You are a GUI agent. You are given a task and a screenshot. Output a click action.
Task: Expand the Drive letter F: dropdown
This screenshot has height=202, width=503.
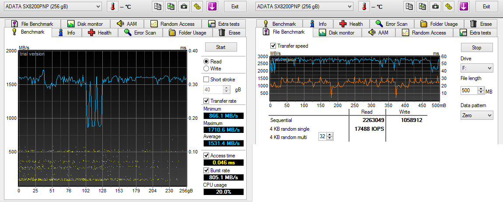click(x=477, y=68)
